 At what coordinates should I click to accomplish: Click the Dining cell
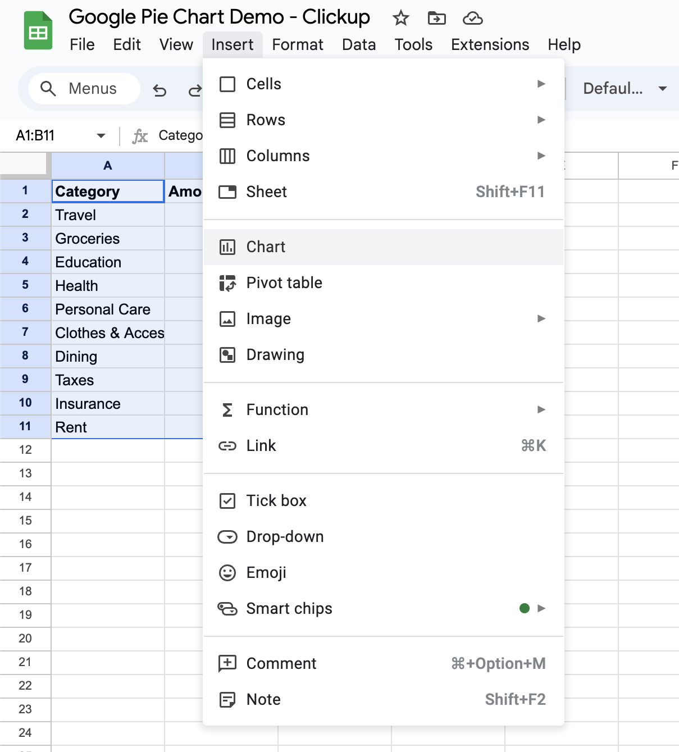click(108, 357)
